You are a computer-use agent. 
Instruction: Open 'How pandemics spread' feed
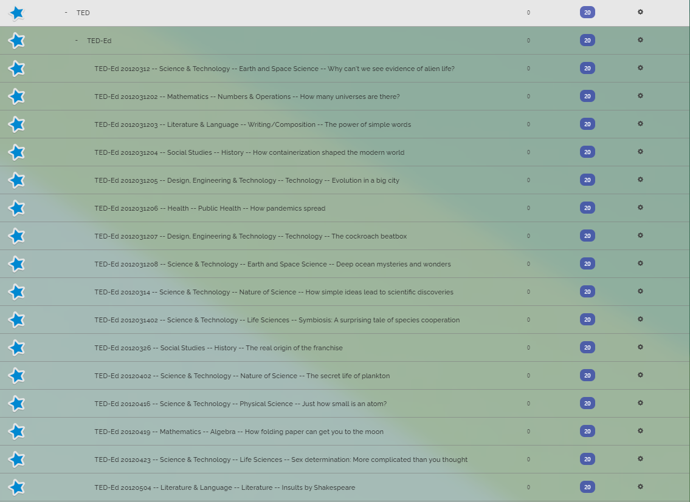(210, 208)
